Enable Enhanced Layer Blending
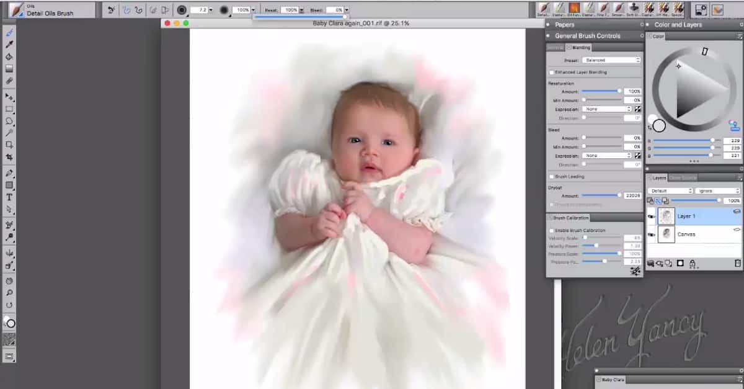Image resolution: width=744 pixels, height=389 pixels. 551,73
